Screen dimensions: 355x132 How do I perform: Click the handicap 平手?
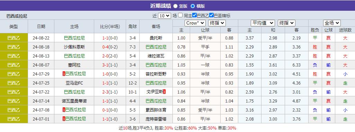pyautogui.click(x=205, y=47)
